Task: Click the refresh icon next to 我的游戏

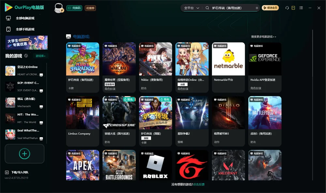Action: pyautogui.click(x=26, y=56)
